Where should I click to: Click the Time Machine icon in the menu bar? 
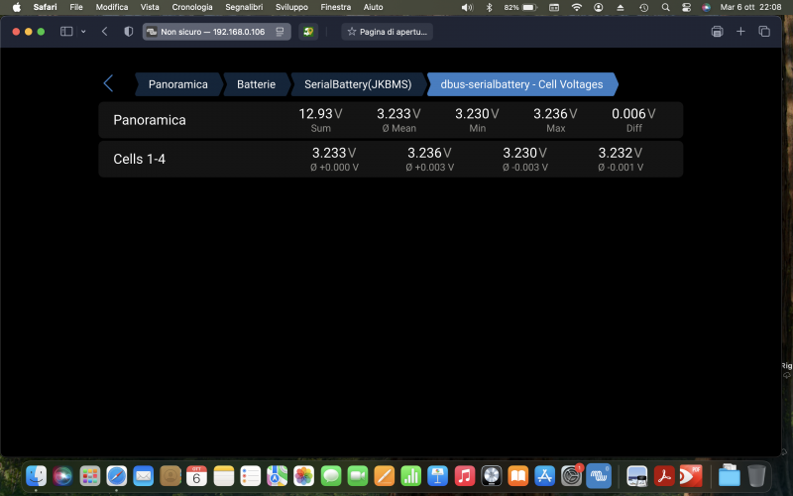[x=643, y=7]
